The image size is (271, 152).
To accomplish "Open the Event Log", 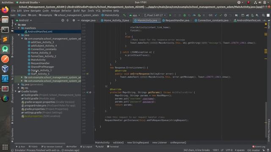I will (259, 147).
